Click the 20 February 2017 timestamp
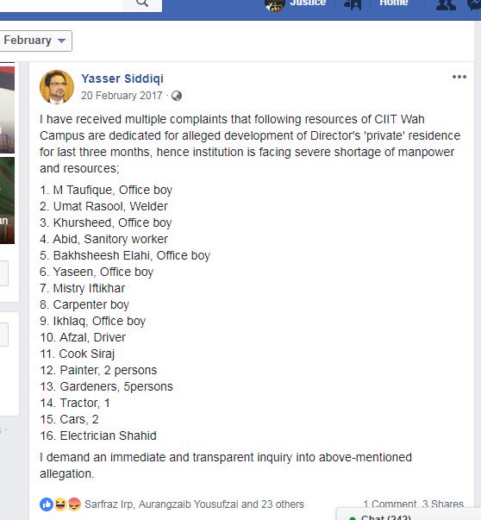The height and width of the screenshot is (520, 481). 122,96
